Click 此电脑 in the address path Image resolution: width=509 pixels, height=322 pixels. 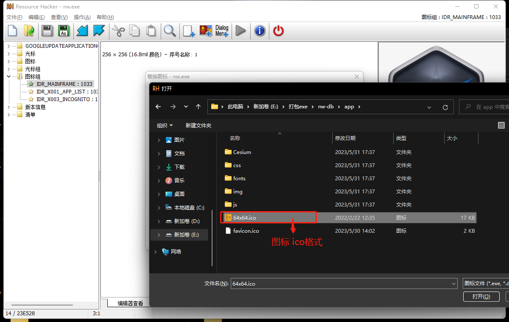[235, 107]
